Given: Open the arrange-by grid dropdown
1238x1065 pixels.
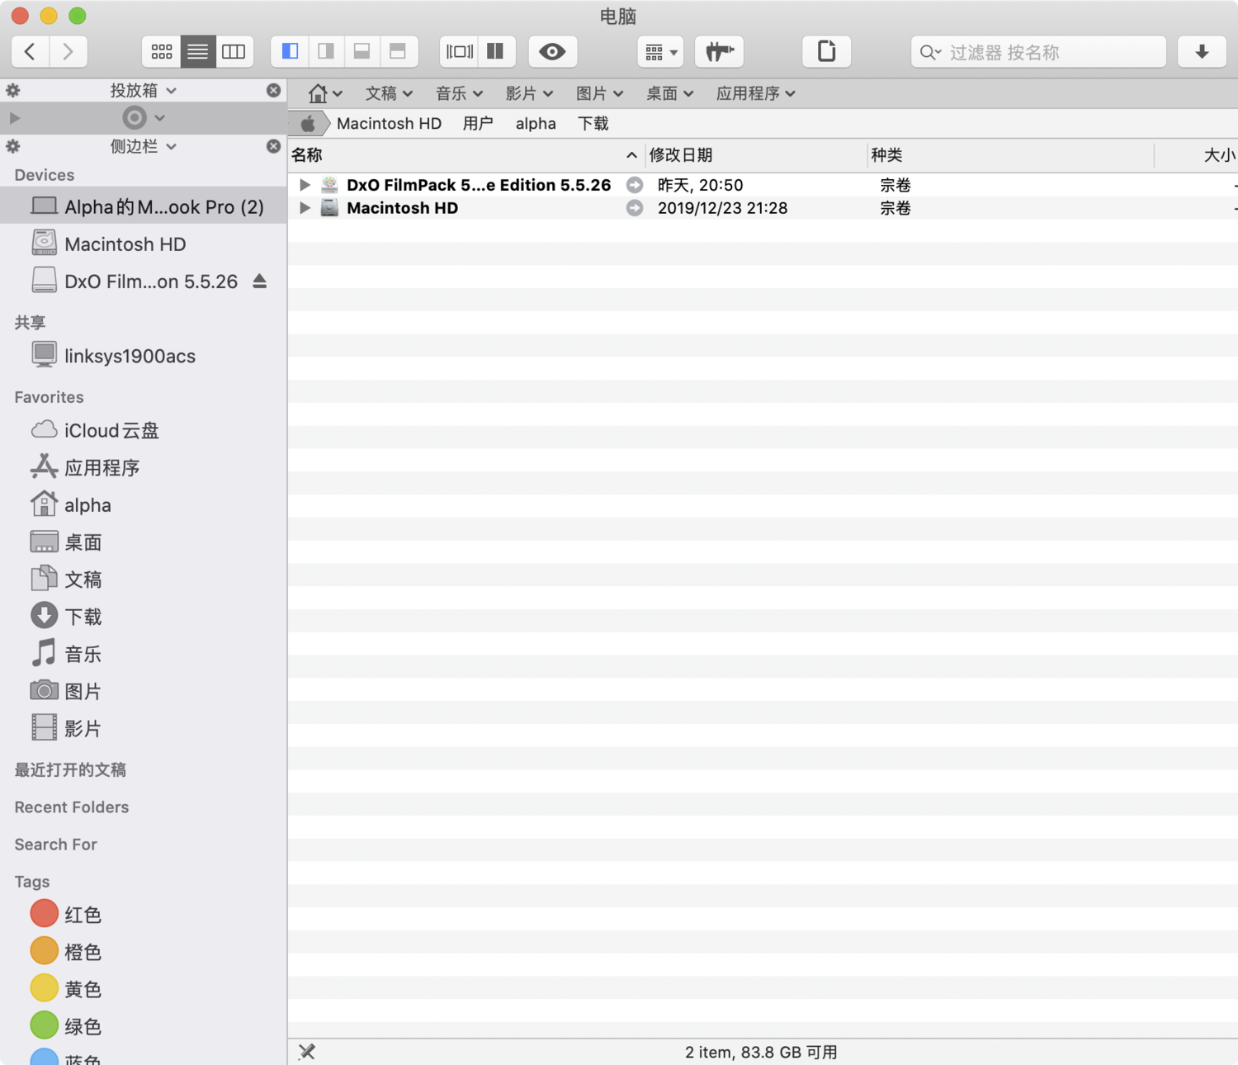Looking at the screenshot, I should tap(660, 52).
